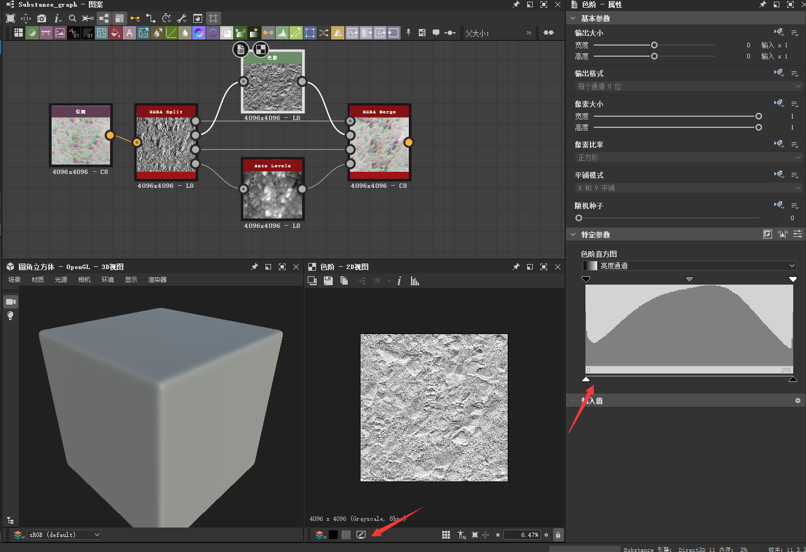The image size is (806, 552).
Task: Click the monitor display icon in 2D view
Action: point(361,535)
